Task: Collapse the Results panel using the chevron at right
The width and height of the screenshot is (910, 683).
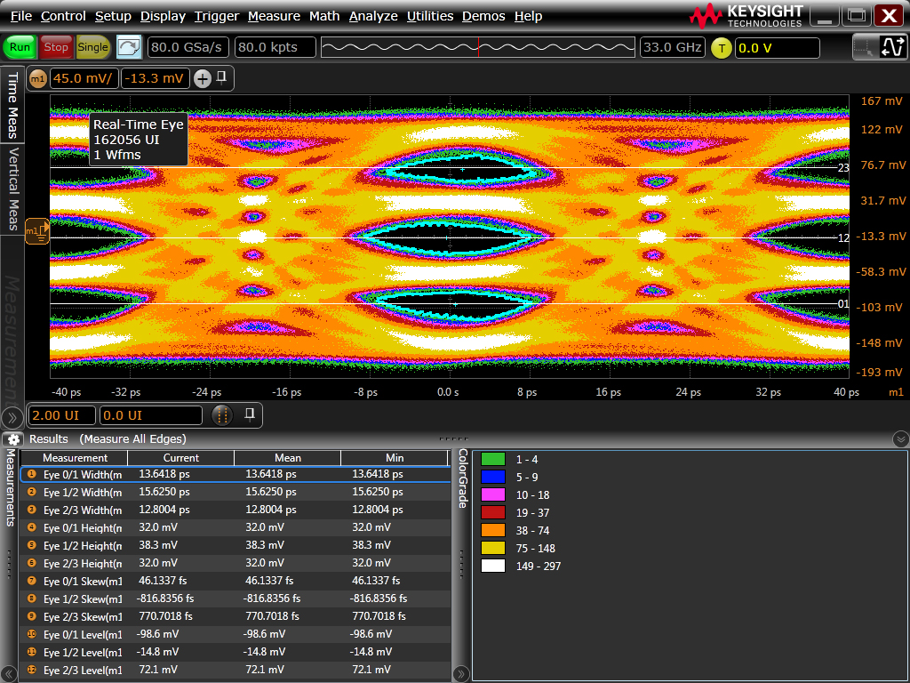Action: [900, 439]
